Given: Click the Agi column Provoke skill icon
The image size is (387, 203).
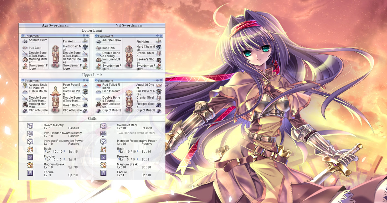Looking at the screenshot, I should (x=30, y=157).
